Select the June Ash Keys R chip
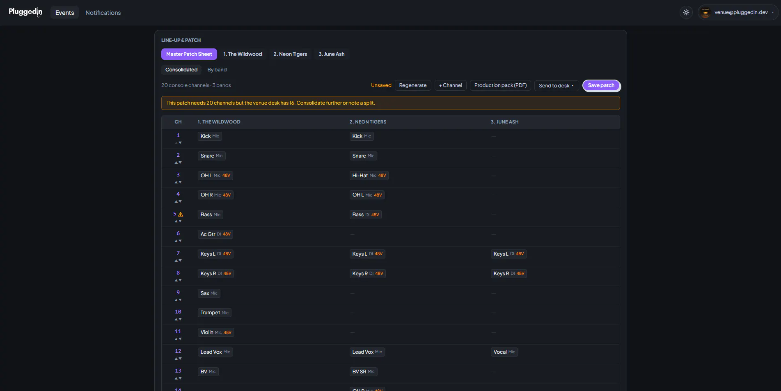The height and width of the screenshot is (391, 781). click(x=509, y=274)
